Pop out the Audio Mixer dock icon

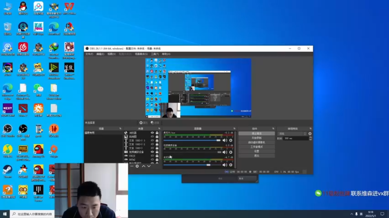coord(234,128)
